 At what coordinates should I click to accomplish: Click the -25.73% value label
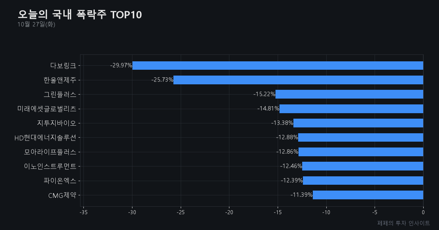pos(162,80)
